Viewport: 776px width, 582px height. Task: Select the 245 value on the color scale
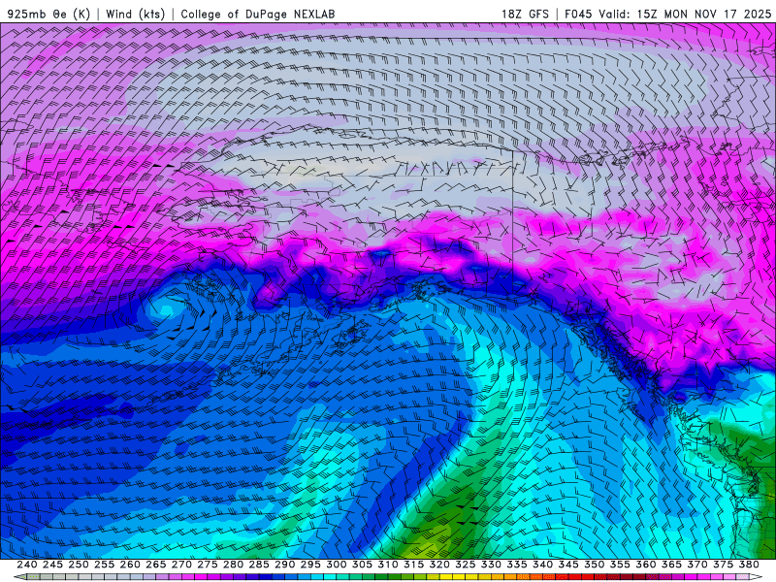(52, 565)
